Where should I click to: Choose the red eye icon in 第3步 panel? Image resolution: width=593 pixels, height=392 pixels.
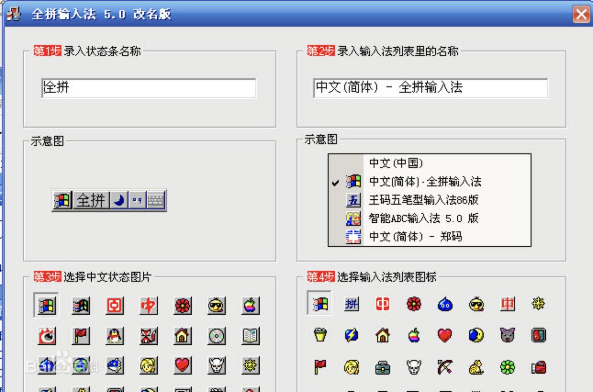click(46, 335)
